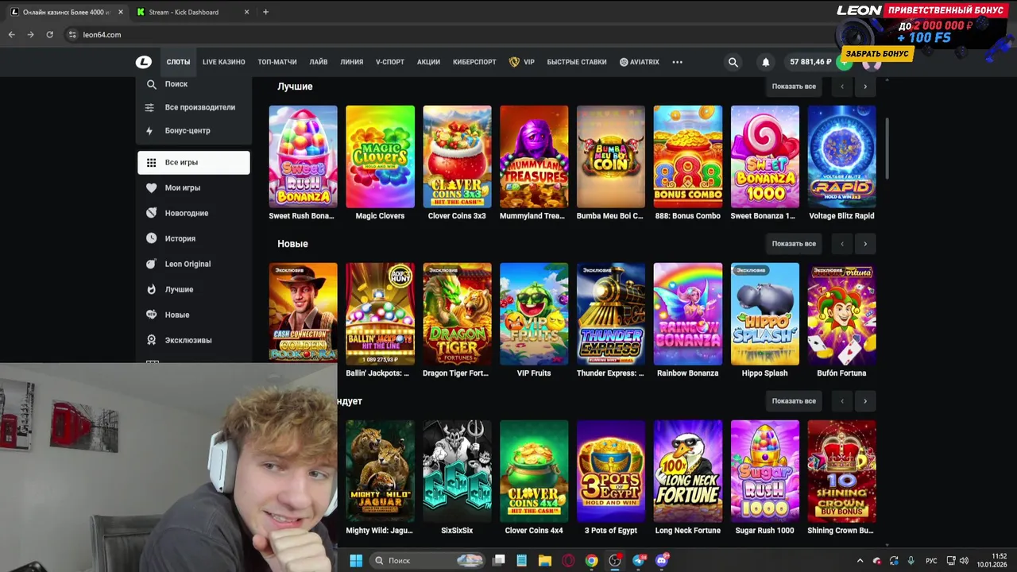Open Бонус-центр in the sidebar

pos(194,130)
